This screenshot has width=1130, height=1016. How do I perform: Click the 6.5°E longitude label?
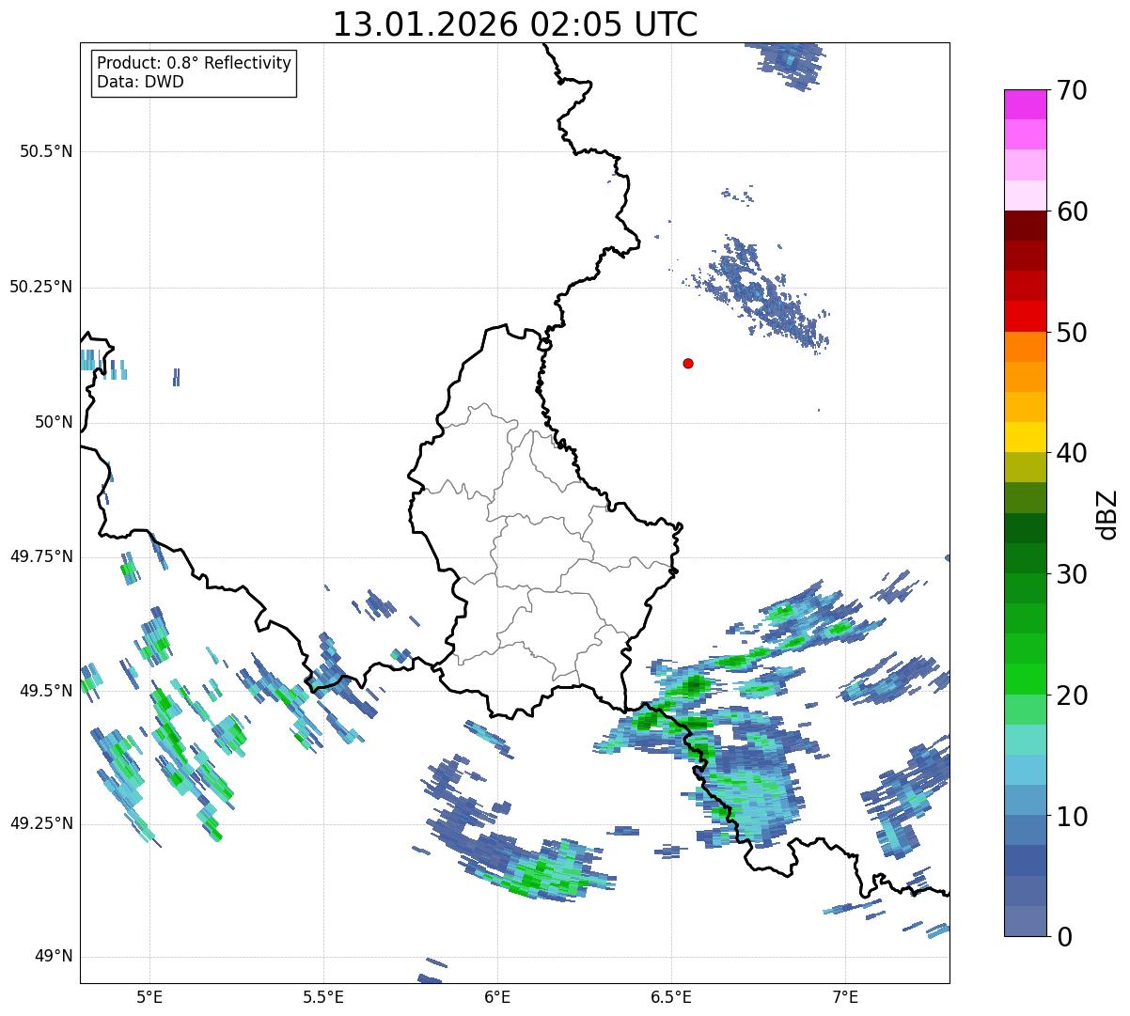pos(671,996)
